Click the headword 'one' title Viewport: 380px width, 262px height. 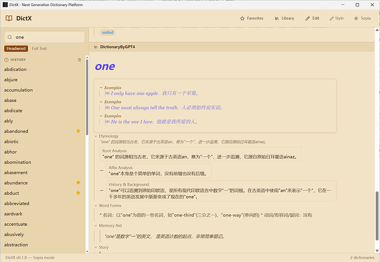tap(105, 67)
